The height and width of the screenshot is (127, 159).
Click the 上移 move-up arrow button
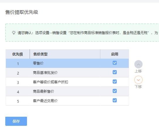138,64
